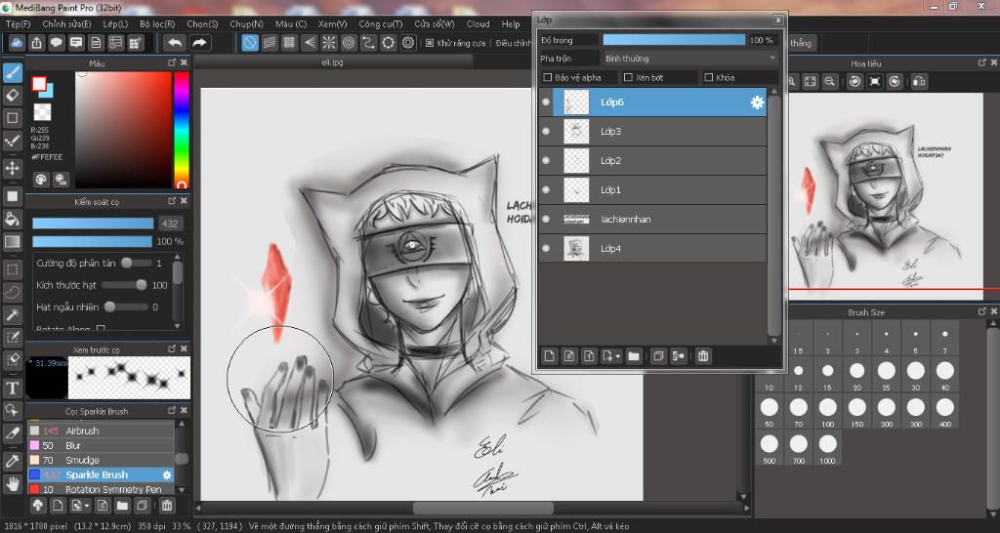The image size is (1000, 533).
Task: Select the Lasso tool
Action: (x=12, y=292)
